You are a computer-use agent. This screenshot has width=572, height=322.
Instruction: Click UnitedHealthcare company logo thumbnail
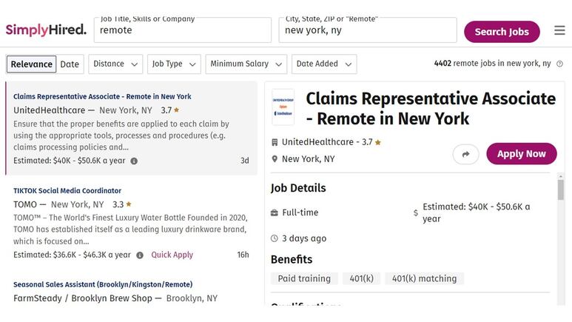coord(283,107)
